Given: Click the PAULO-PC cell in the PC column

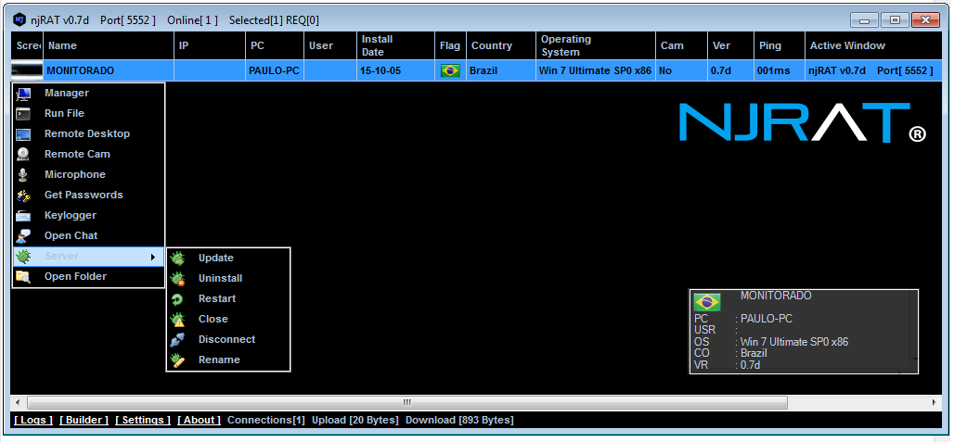Looking at the screenshot, I should coord(274,71).
